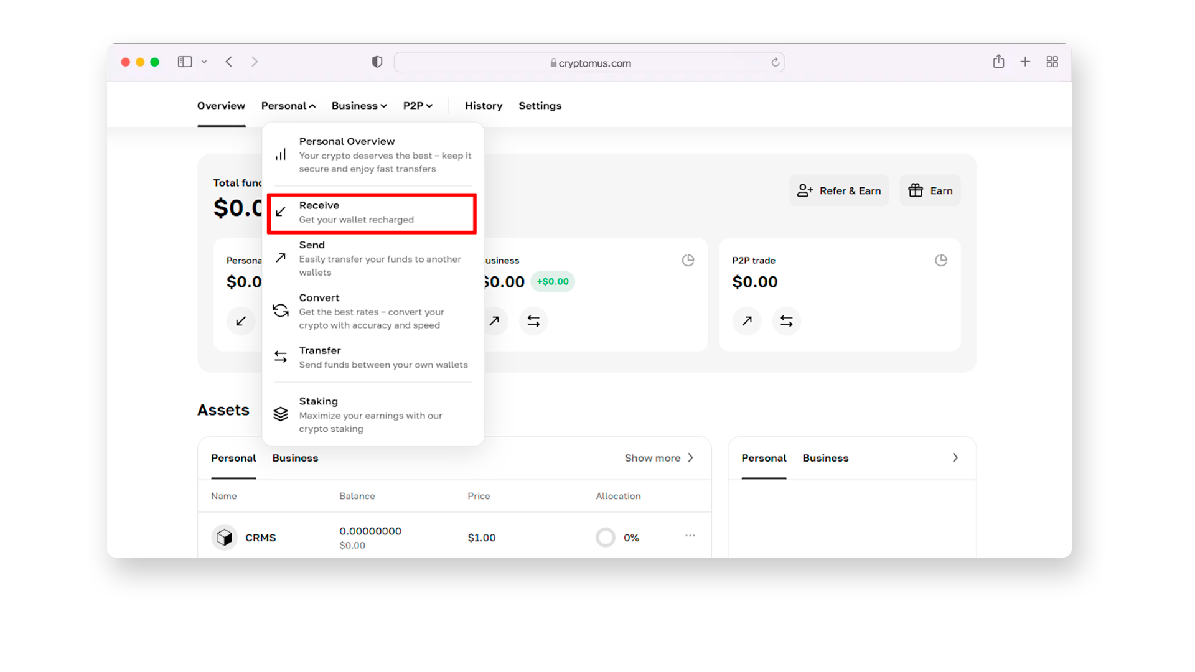1195x672 pixels.
Task: Click the Name column header
Action: [224, 496]
